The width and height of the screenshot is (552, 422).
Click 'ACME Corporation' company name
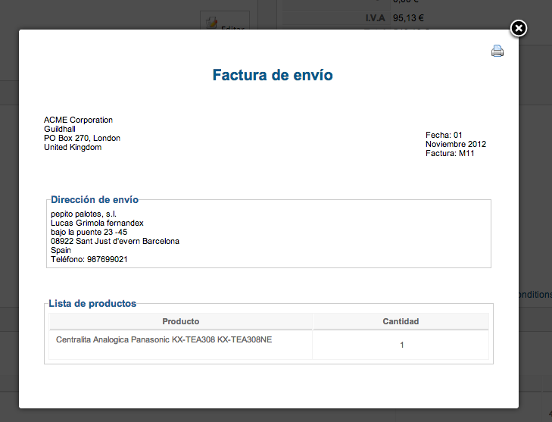pos(78,120)
